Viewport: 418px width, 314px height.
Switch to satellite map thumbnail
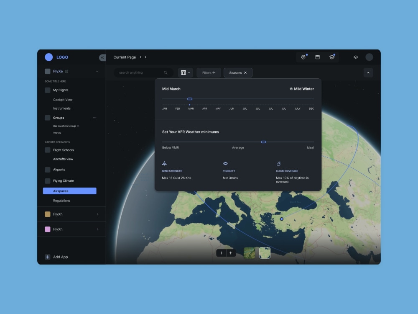pos(250,253)
